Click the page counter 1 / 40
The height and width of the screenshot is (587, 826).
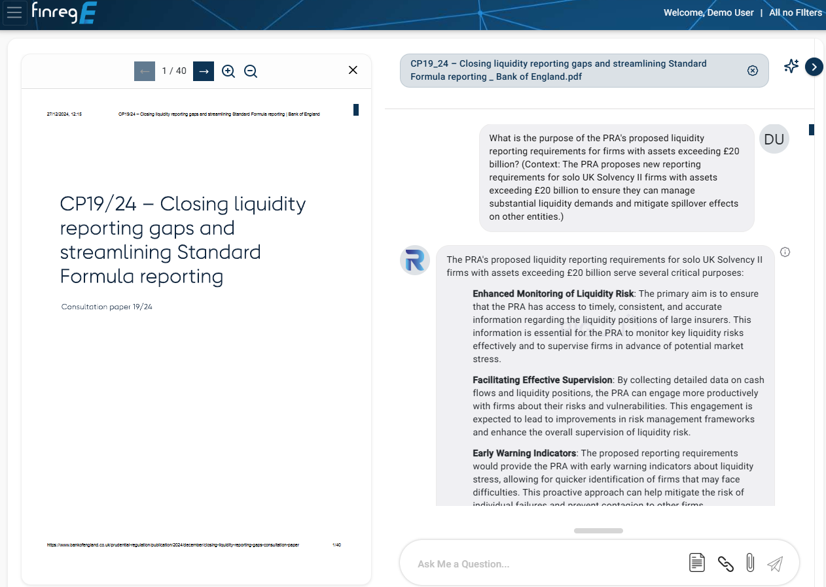pyautogui.click(x=174, y=71)
